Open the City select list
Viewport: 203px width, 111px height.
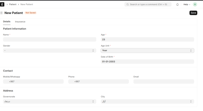click(x=147, y=102)
